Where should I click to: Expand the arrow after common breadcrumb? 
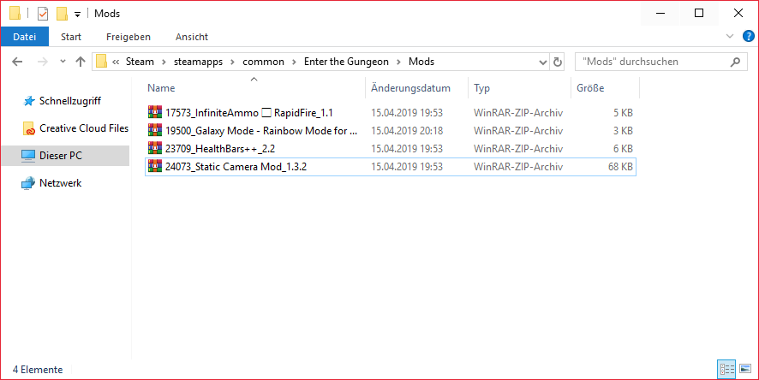pos(295,62)
